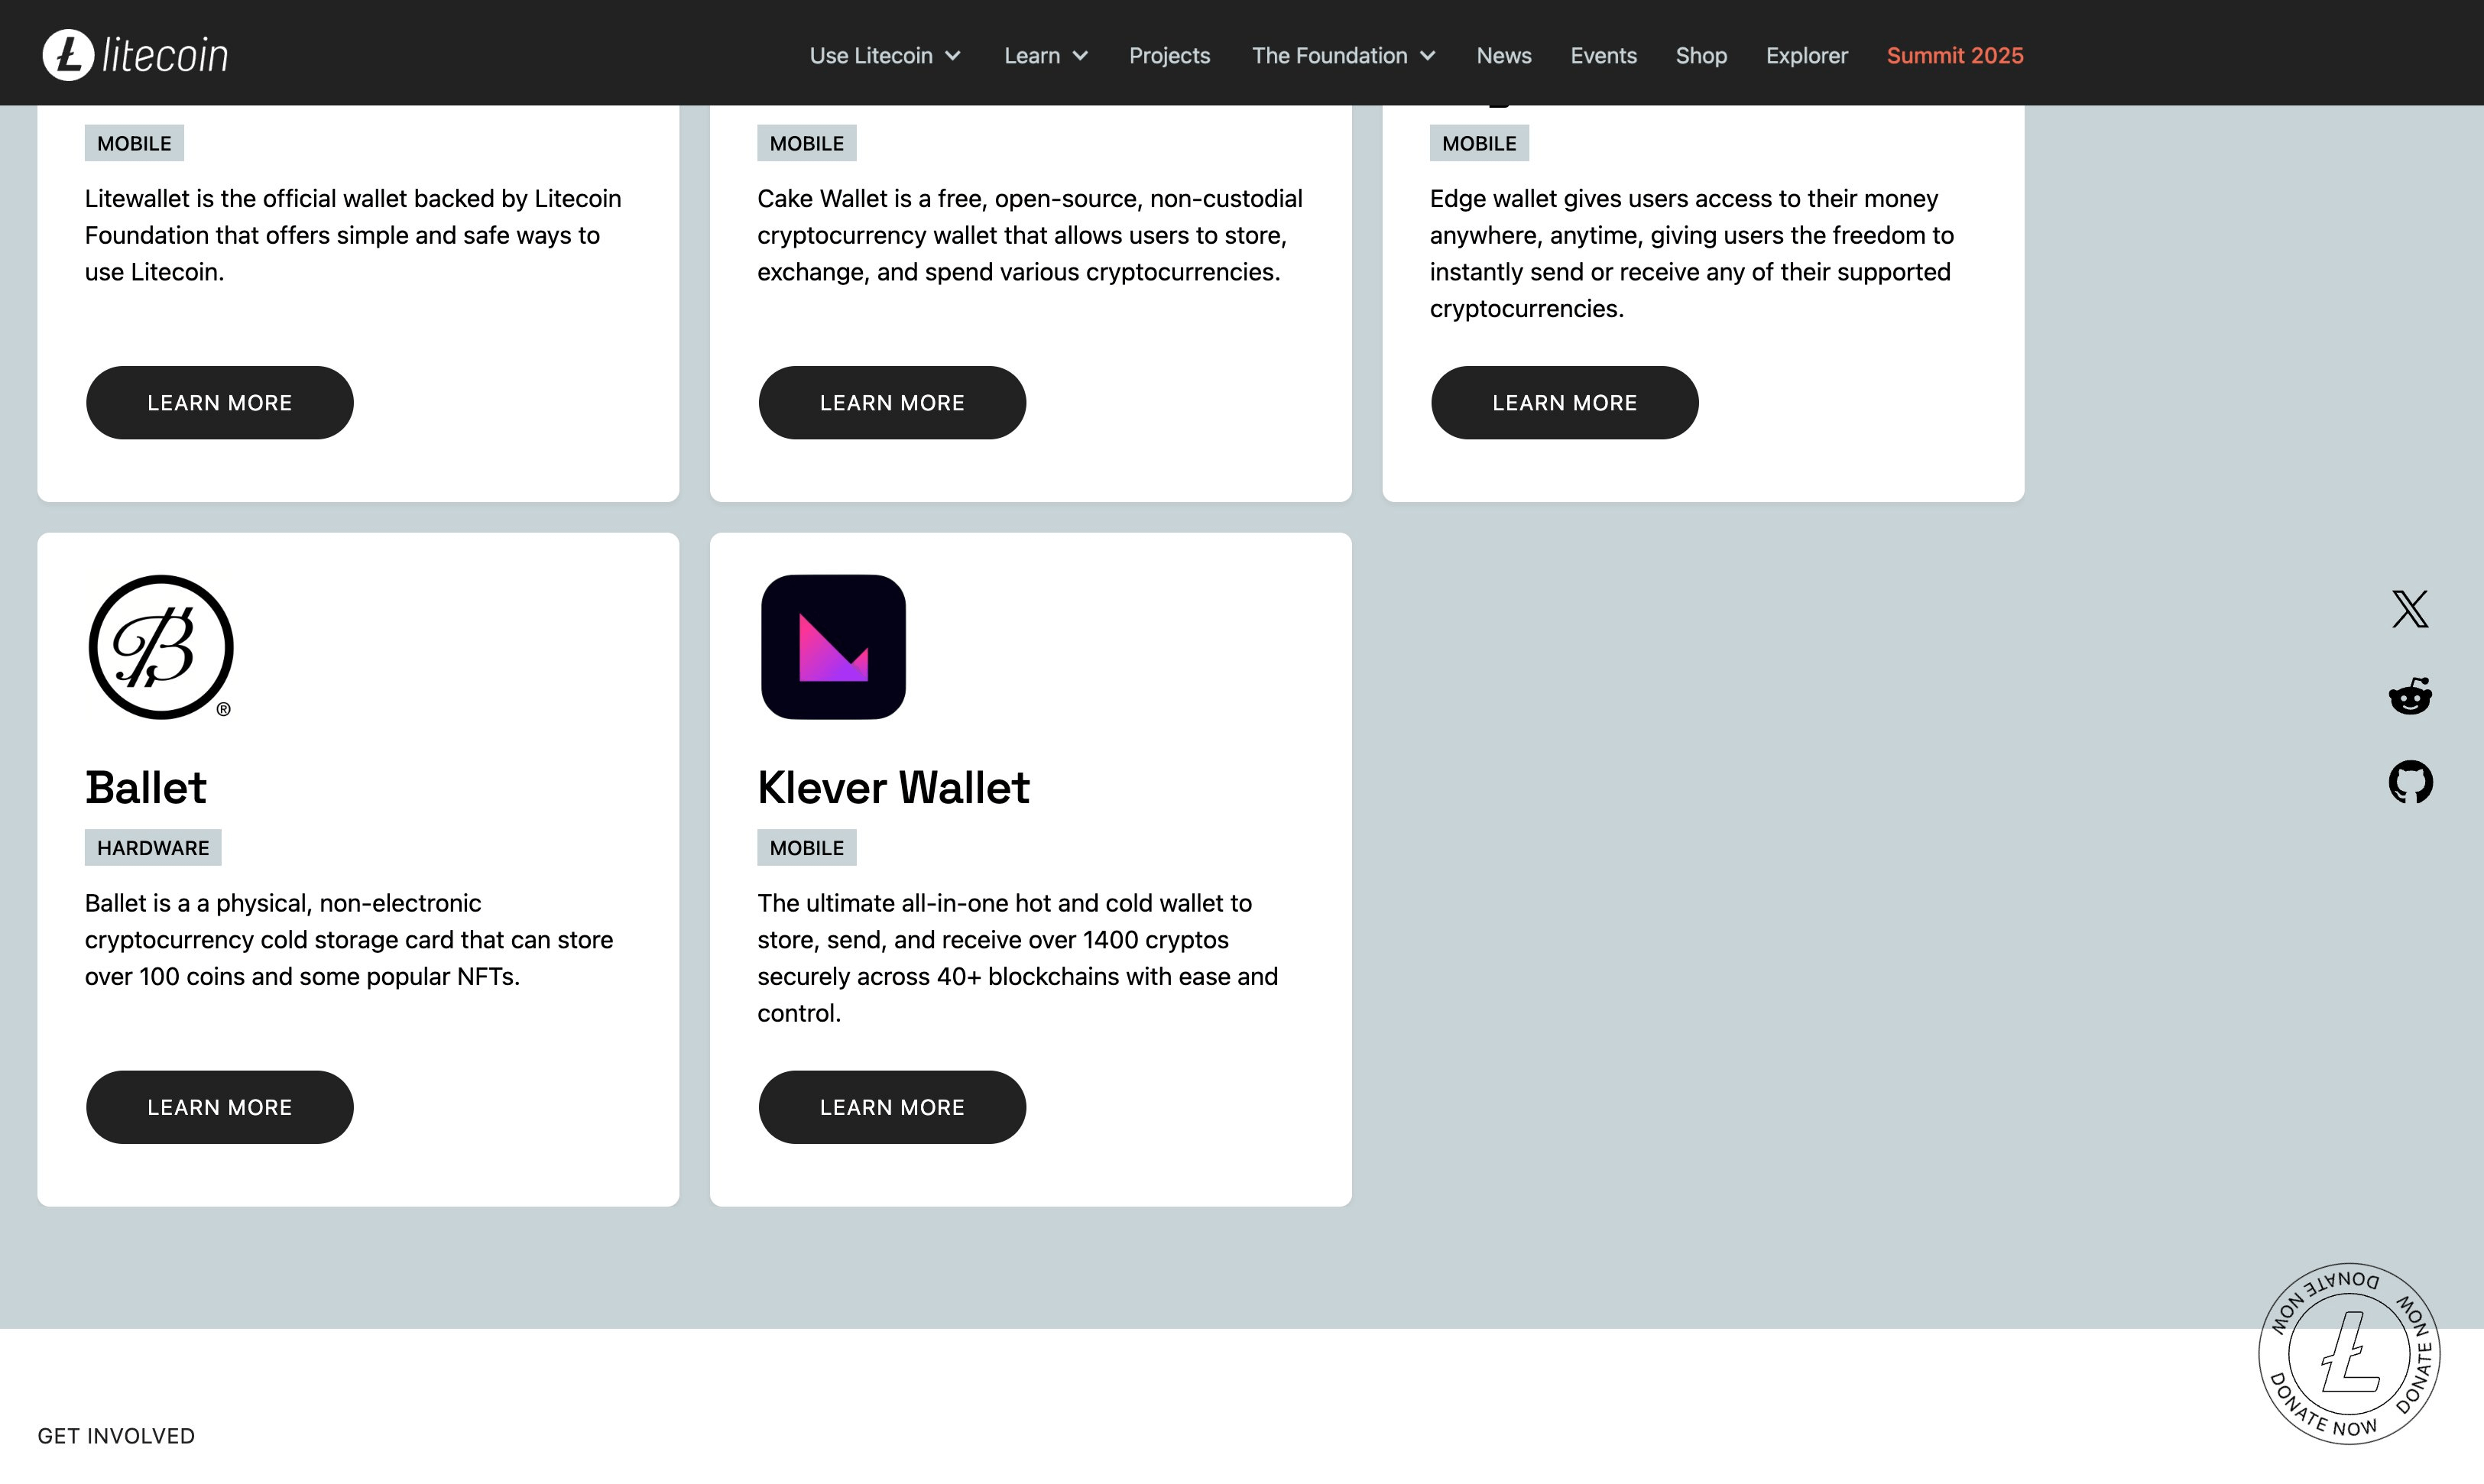Viewport: 2484px width, 1484px height.
Task: Open the Reddit social icon
Action: [2410, 695]
